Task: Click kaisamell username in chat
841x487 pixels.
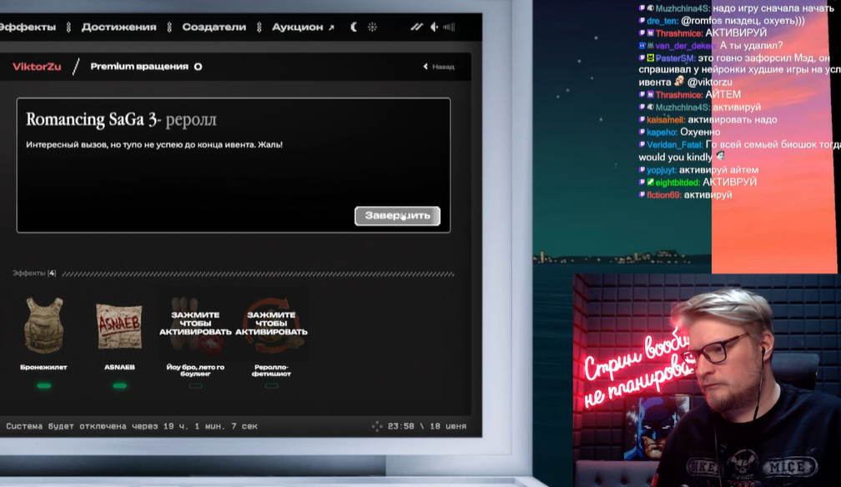Action: (x=666, y=119)
